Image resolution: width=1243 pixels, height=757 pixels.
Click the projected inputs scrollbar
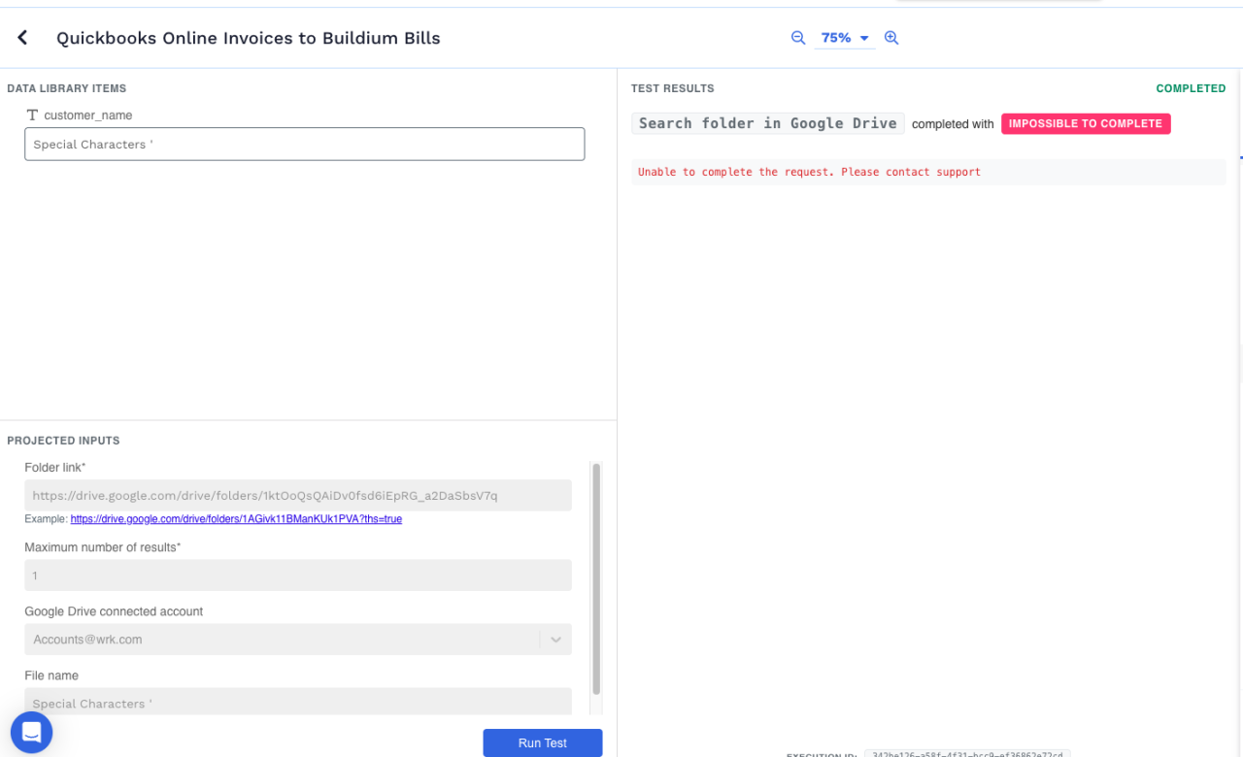tap(596, 579)
